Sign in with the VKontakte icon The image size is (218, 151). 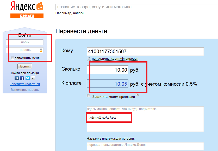pos(17,78)
